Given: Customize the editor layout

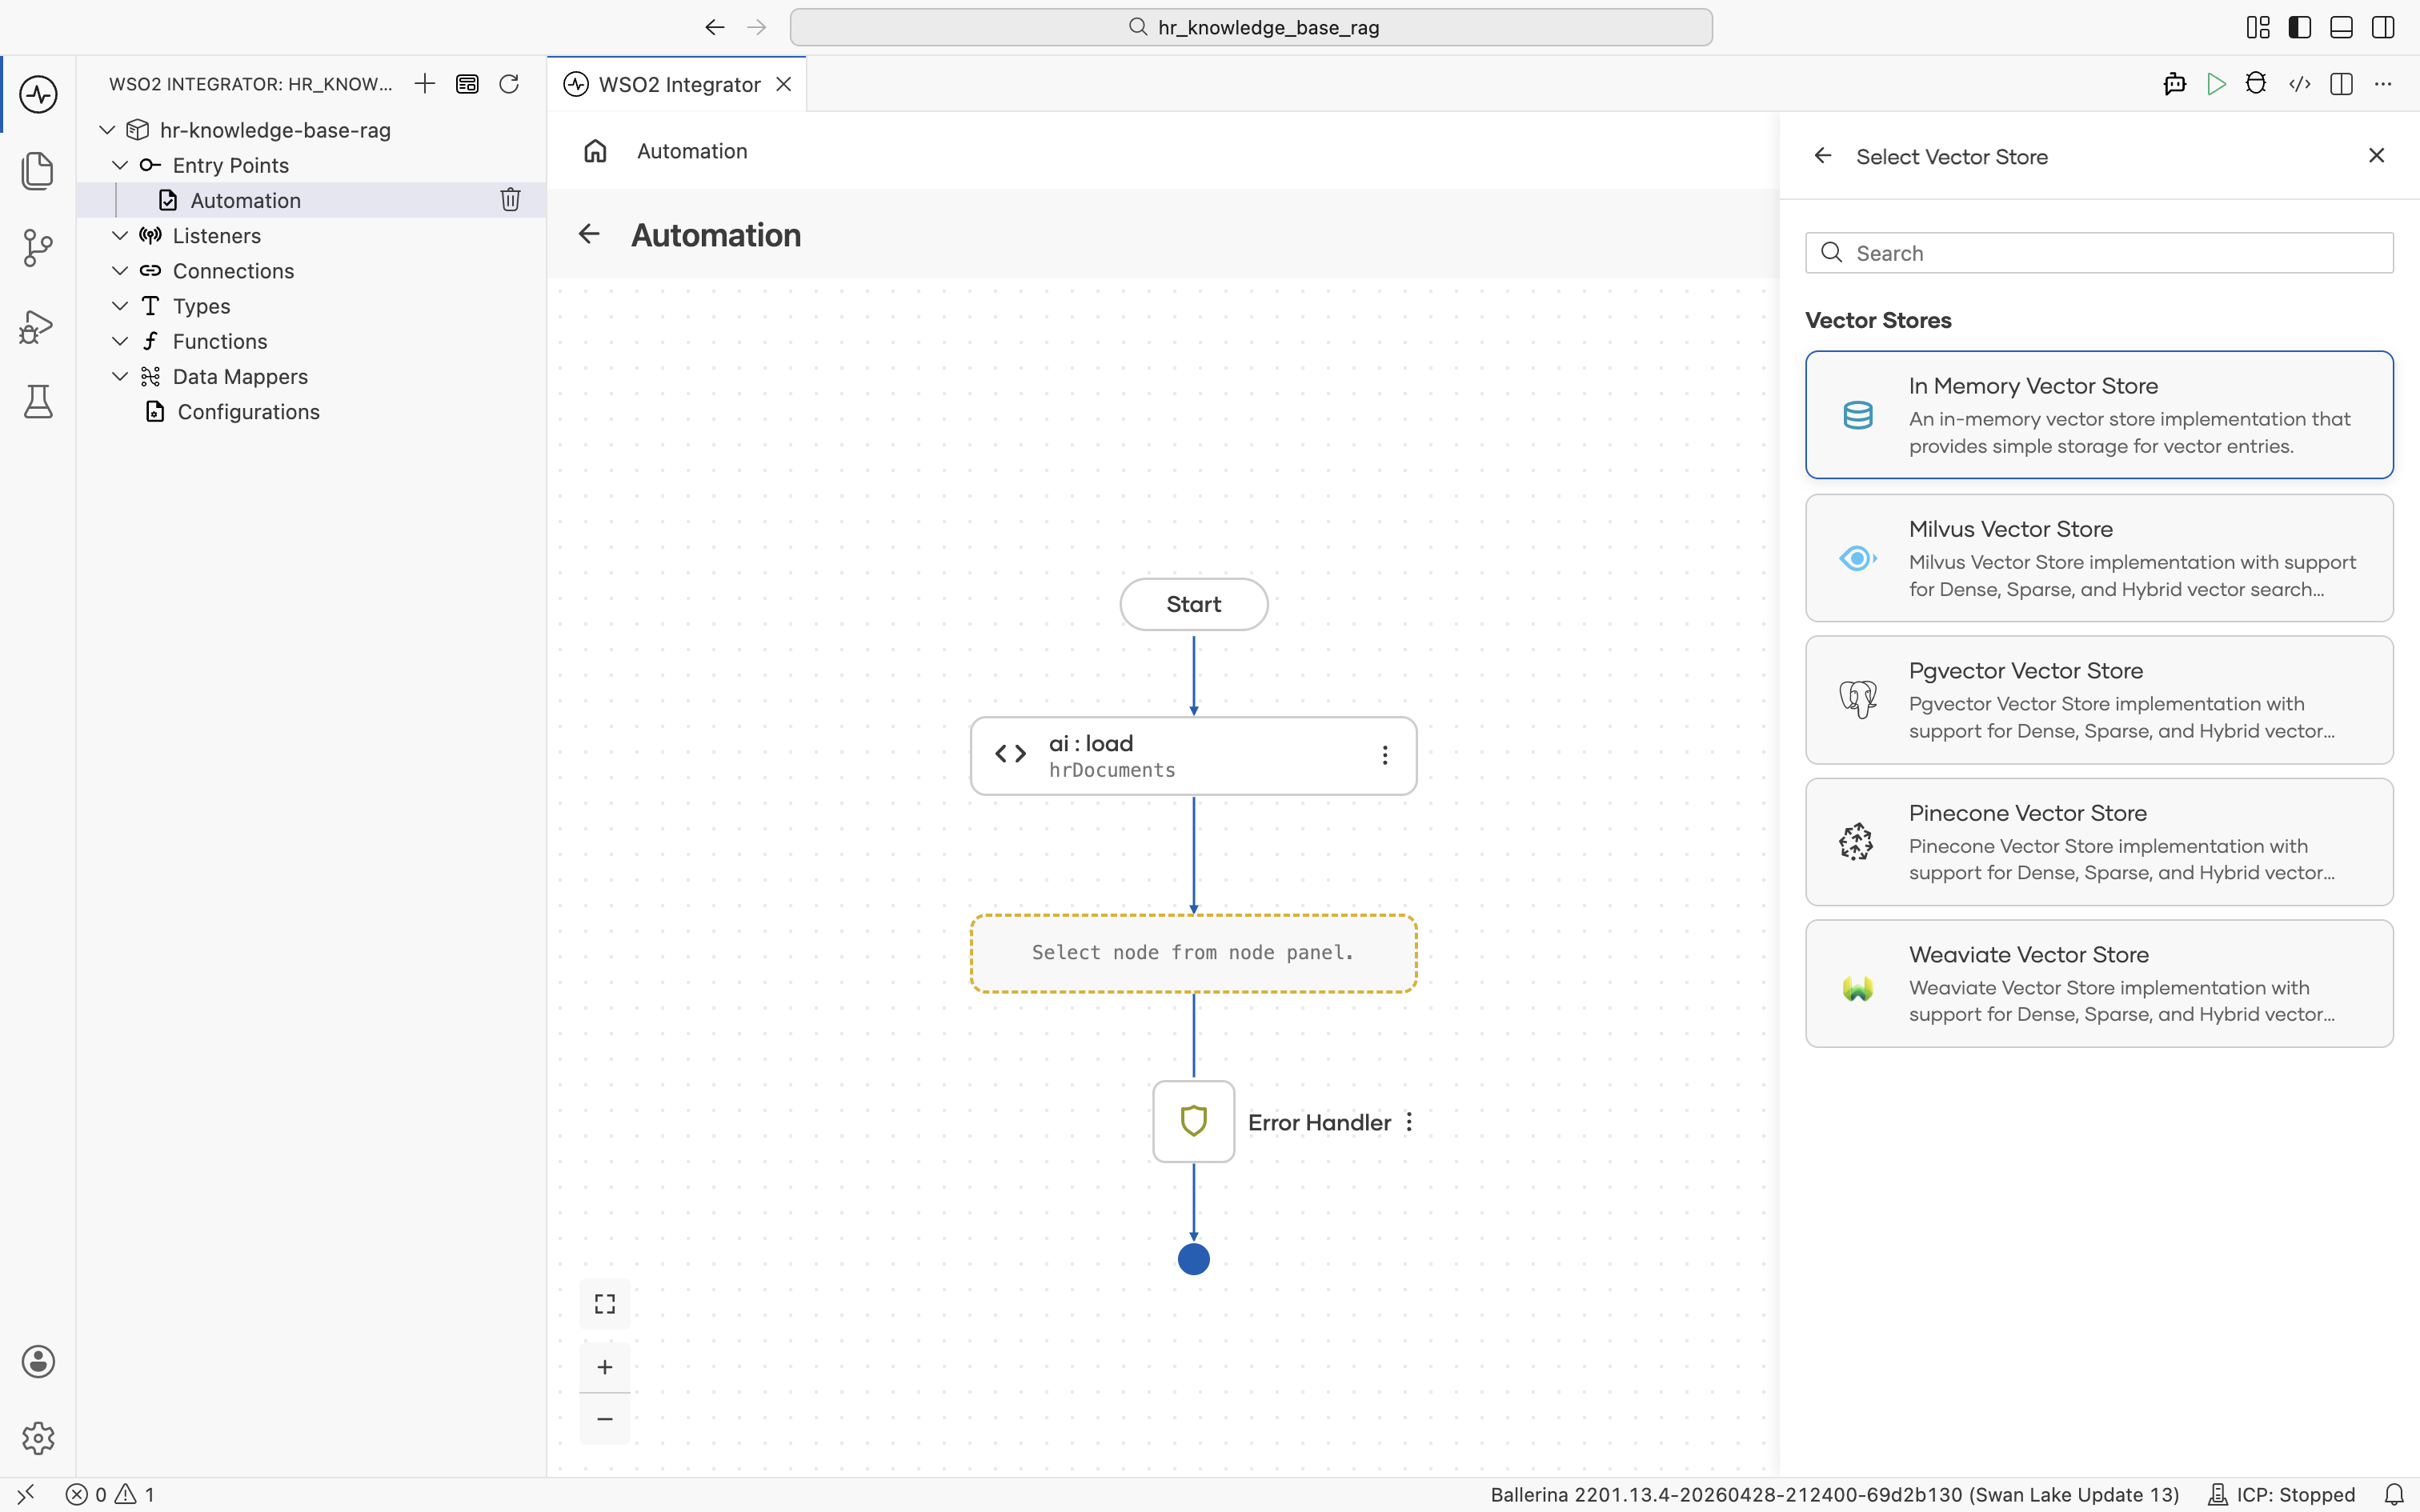Looking at the screenshot, I should click(x=2258, y=27).
